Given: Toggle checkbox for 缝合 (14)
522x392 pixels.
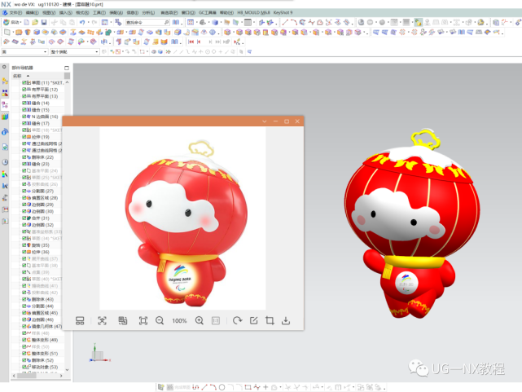Looking at the screenshot, I should click(x=24, y=104).
